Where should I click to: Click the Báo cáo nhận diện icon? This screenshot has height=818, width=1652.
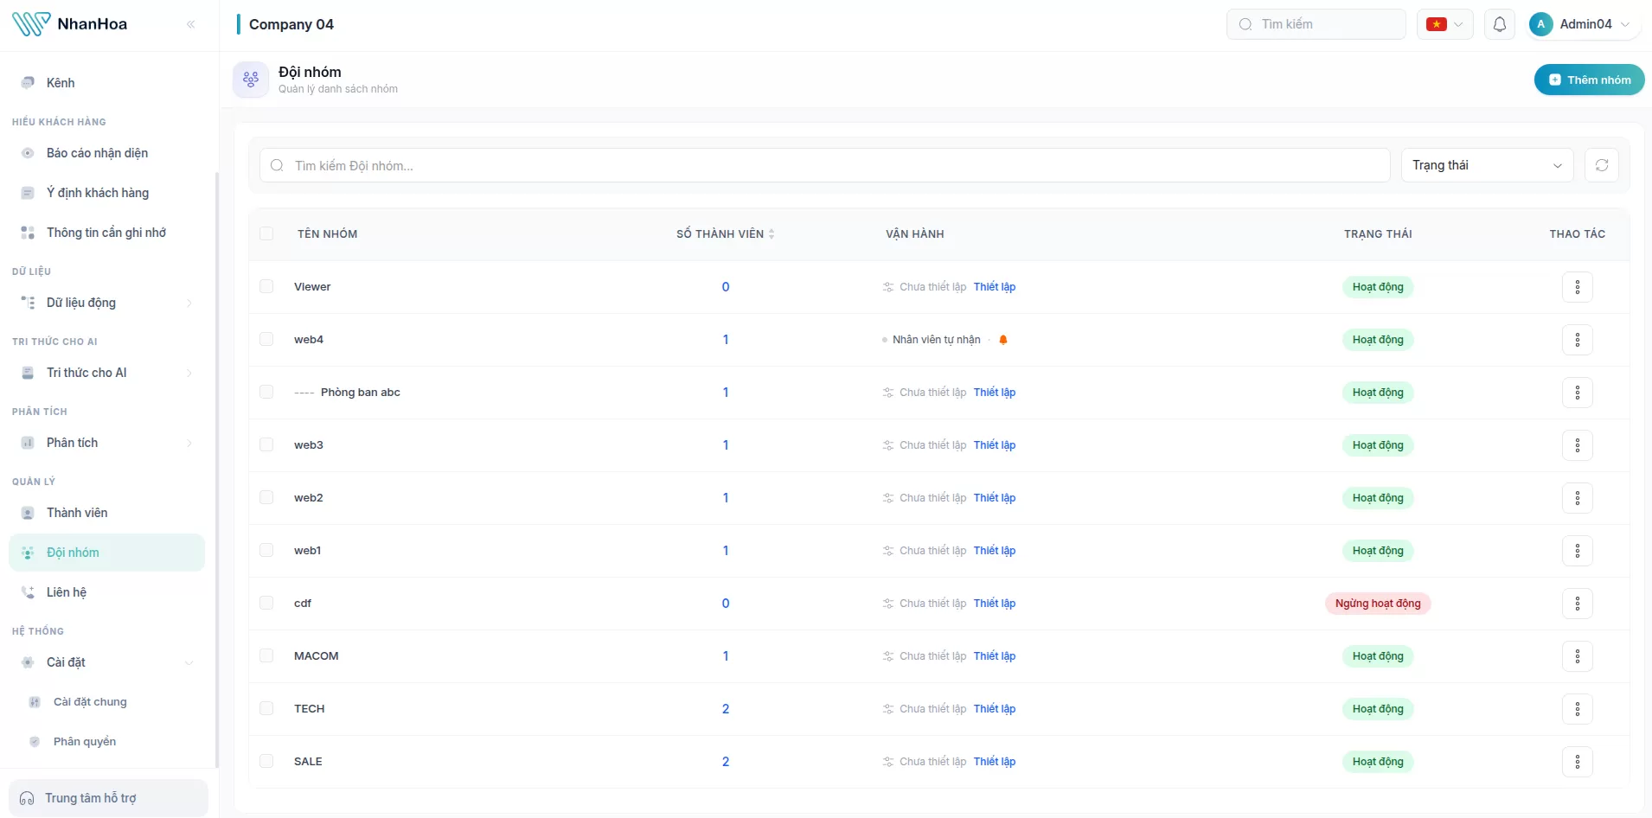pyautogui.click(x=28, y=153)
